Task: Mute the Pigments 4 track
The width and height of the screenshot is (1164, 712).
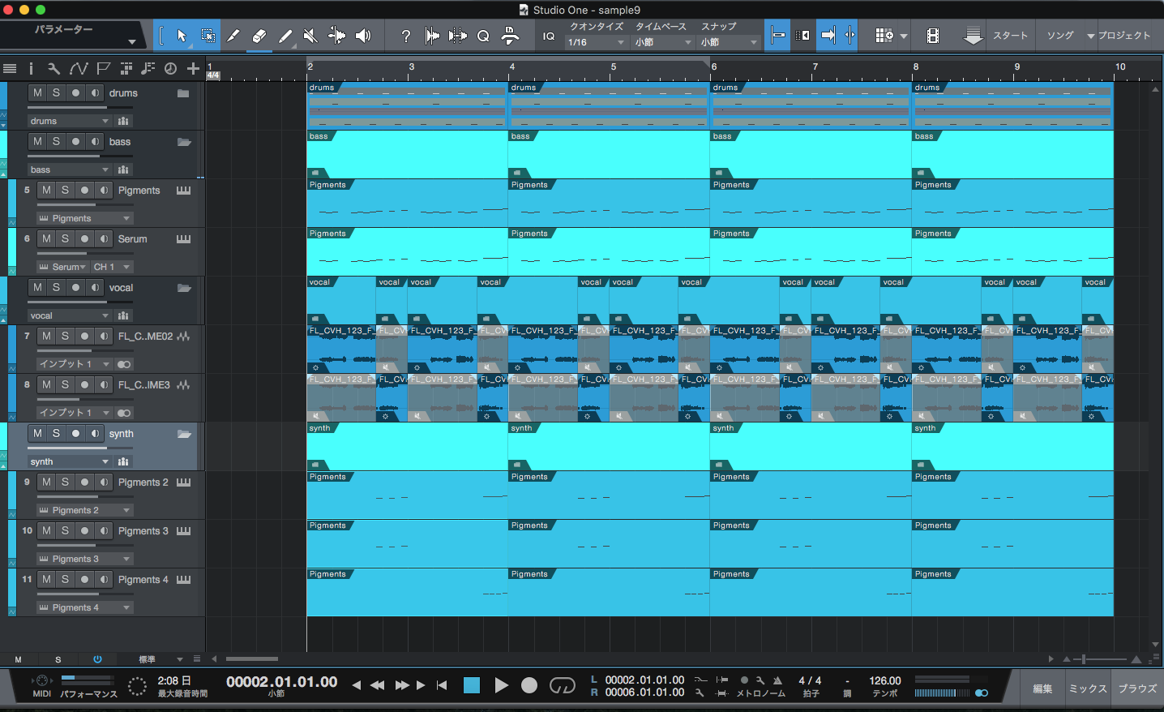Action: click(x=46, y=580)
